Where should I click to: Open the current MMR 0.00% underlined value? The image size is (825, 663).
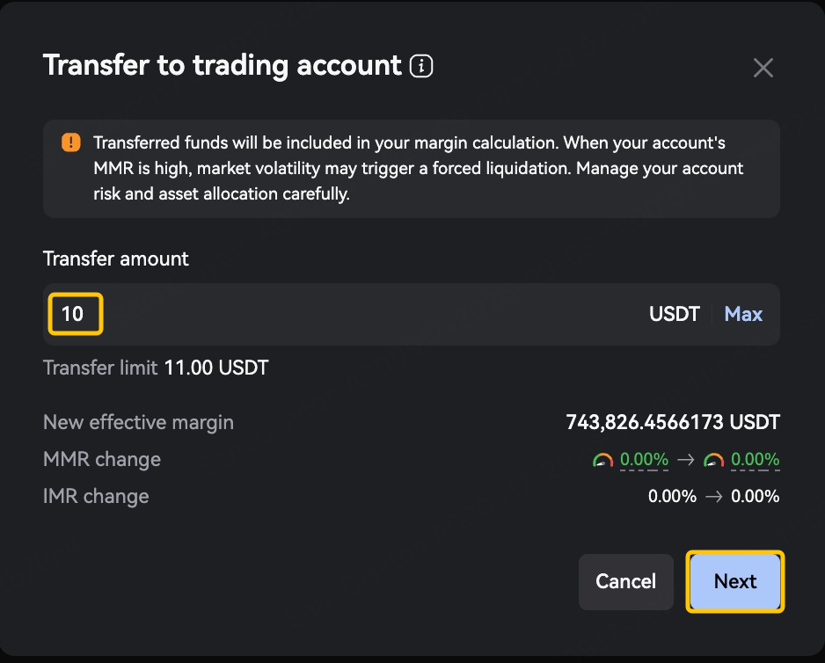(x=644, y=460)
